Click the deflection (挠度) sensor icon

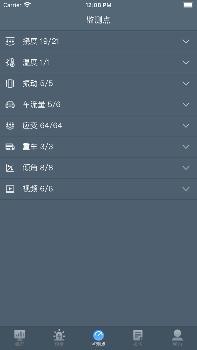[10, 41]
